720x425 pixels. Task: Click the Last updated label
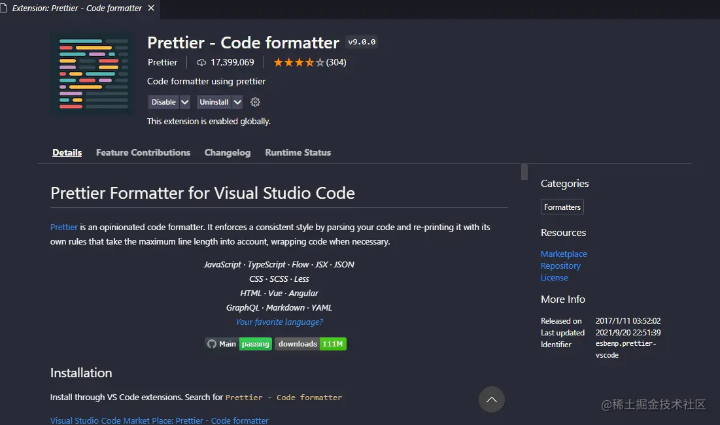coord(562,333)
